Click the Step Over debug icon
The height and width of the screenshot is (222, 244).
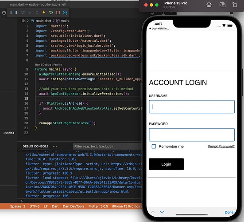click(23, 12)
